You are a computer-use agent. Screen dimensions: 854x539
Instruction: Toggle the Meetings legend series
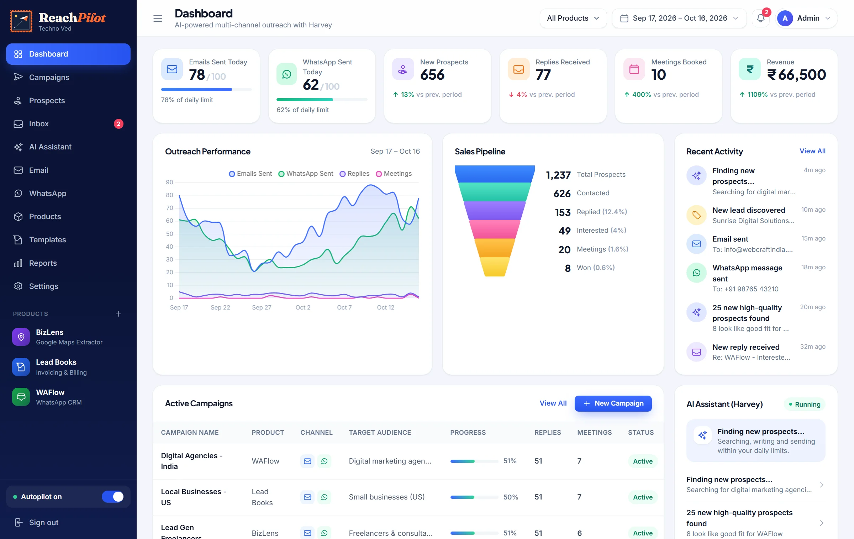coord(394,174)
